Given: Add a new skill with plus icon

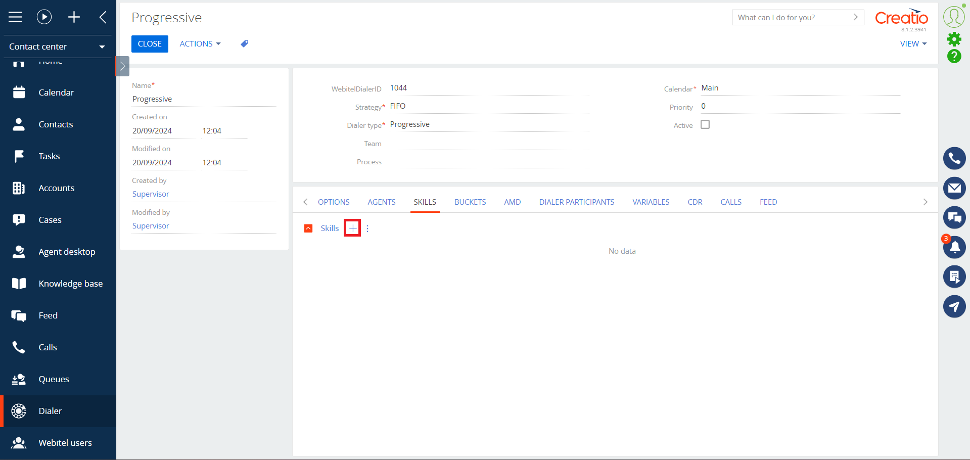Looking at the screenshot, I should [353, 228].
